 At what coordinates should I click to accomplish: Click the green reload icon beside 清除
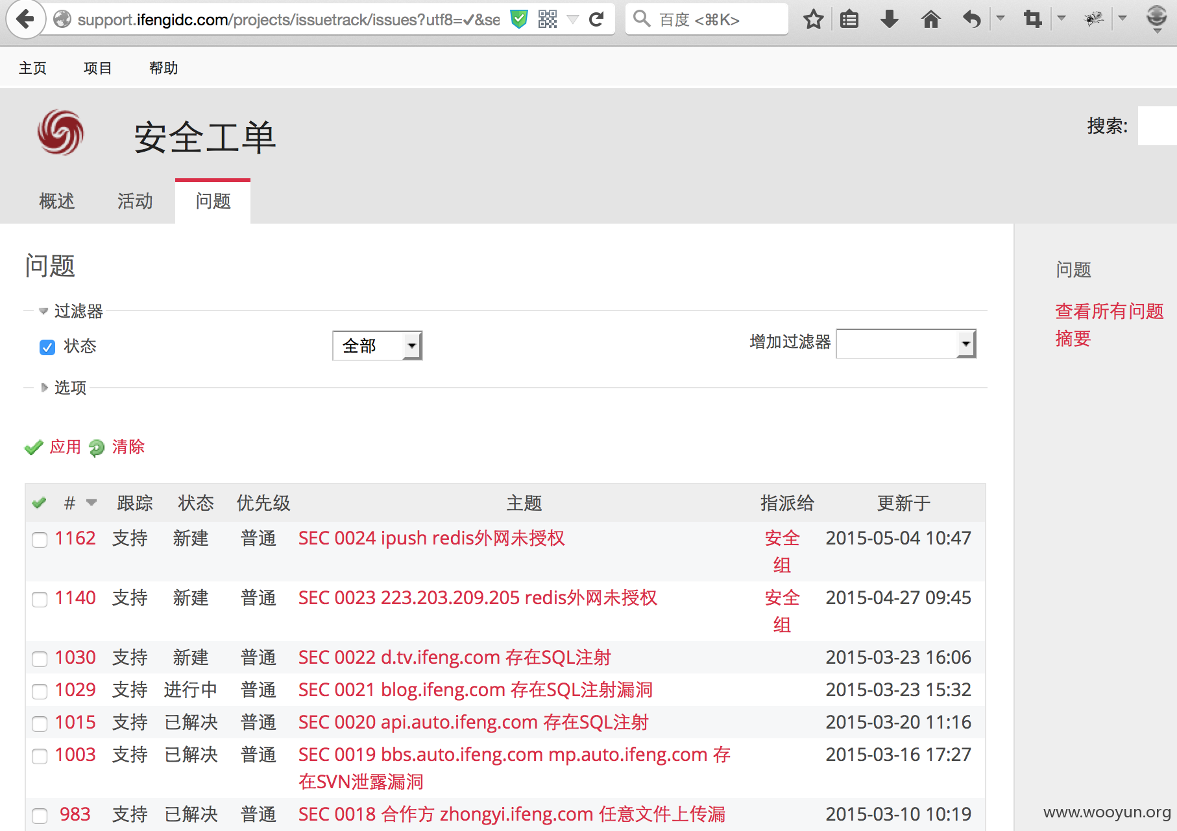coord(97,448)
